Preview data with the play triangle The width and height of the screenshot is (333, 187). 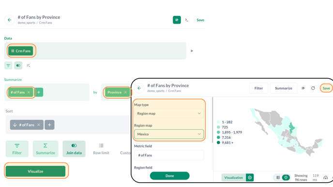[x=192, y=51]
